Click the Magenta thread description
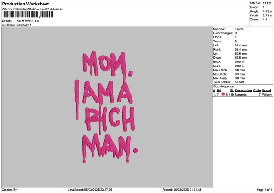This screenshot has height=193, width=274. (241, 95)
